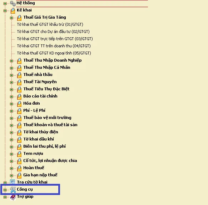Viewport: 208px width, 205px height.
Task: Click folder icon next to Hoàn thuế
Action: [x=19, y=168]
